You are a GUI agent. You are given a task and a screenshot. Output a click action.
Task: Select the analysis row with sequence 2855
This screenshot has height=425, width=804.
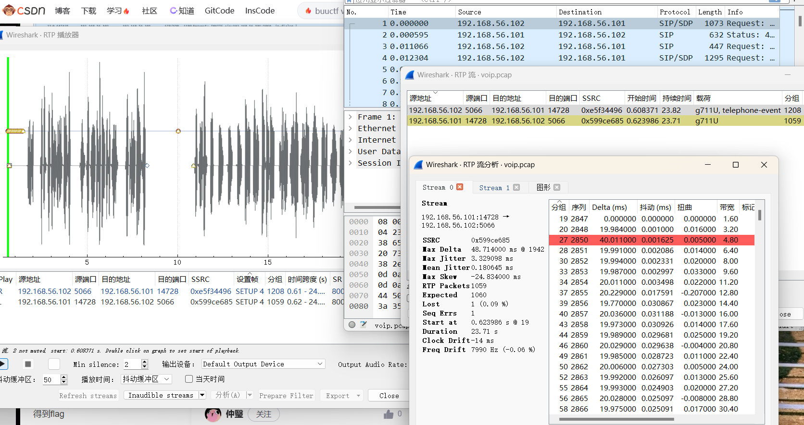tap(652, 292)
